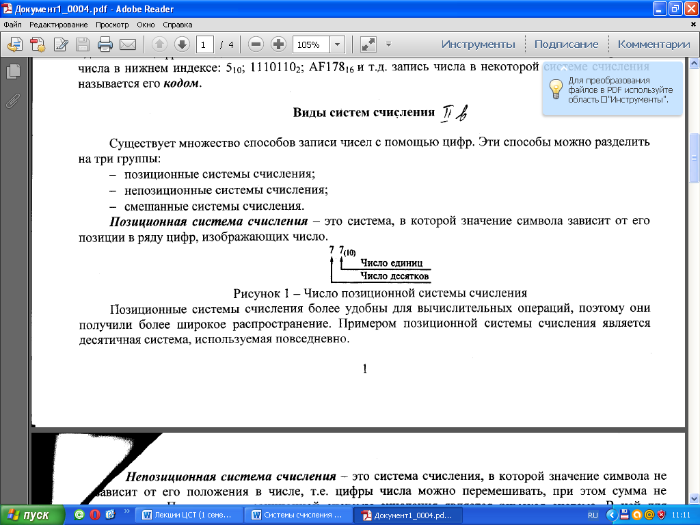This screenshot has width=700, height=525.
Task: Click the figure label 'Число единиц'
Action: (x=392, y=263)
